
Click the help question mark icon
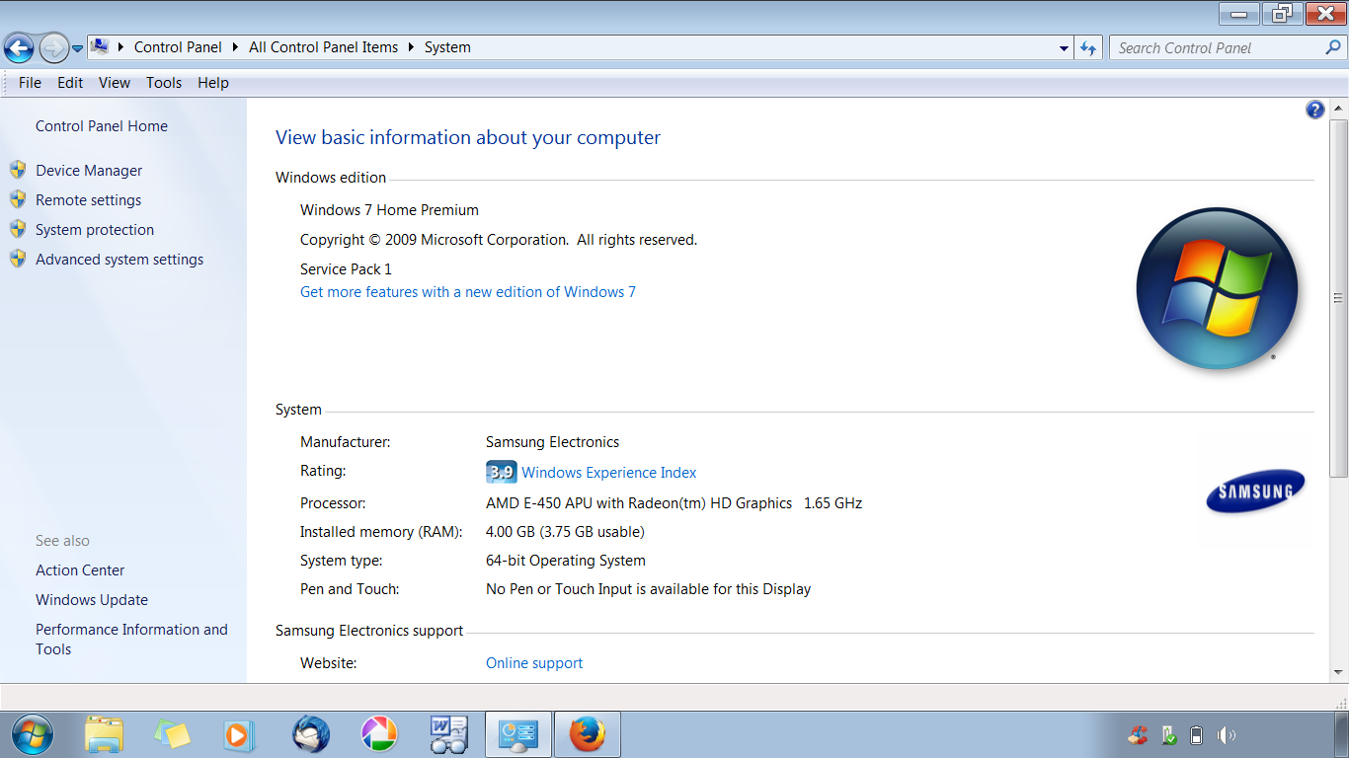(1314, 110)
